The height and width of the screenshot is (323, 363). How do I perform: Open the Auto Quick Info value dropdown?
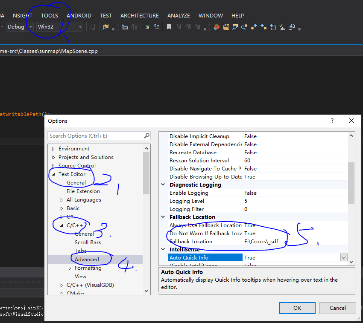coord(344,257)
